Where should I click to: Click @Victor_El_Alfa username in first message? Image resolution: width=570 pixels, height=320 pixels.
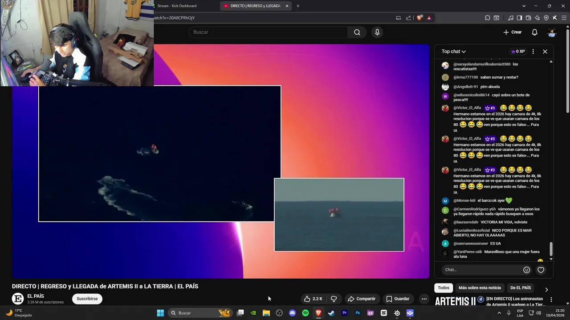pyautogui.click(x=467, y=108)
